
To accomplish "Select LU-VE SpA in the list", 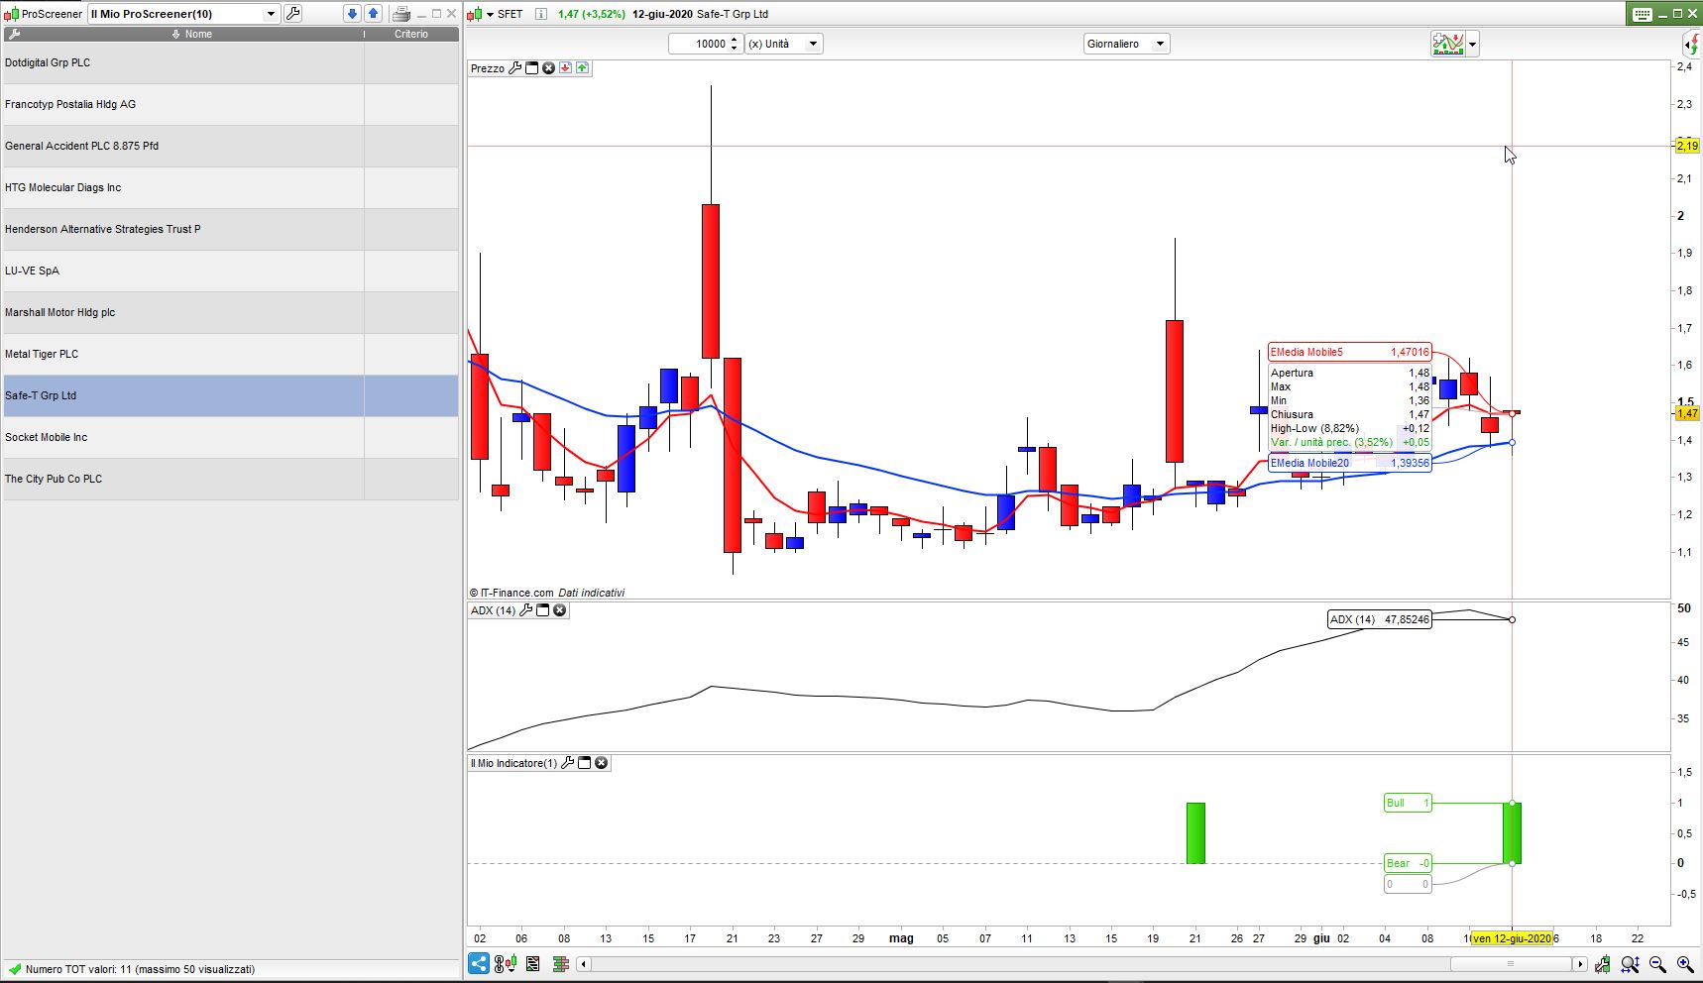I will pos(231,271).
